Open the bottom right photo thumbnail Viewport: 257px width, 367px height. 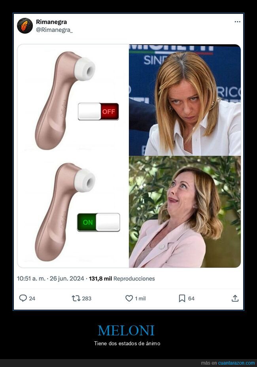tap(185, 212)
